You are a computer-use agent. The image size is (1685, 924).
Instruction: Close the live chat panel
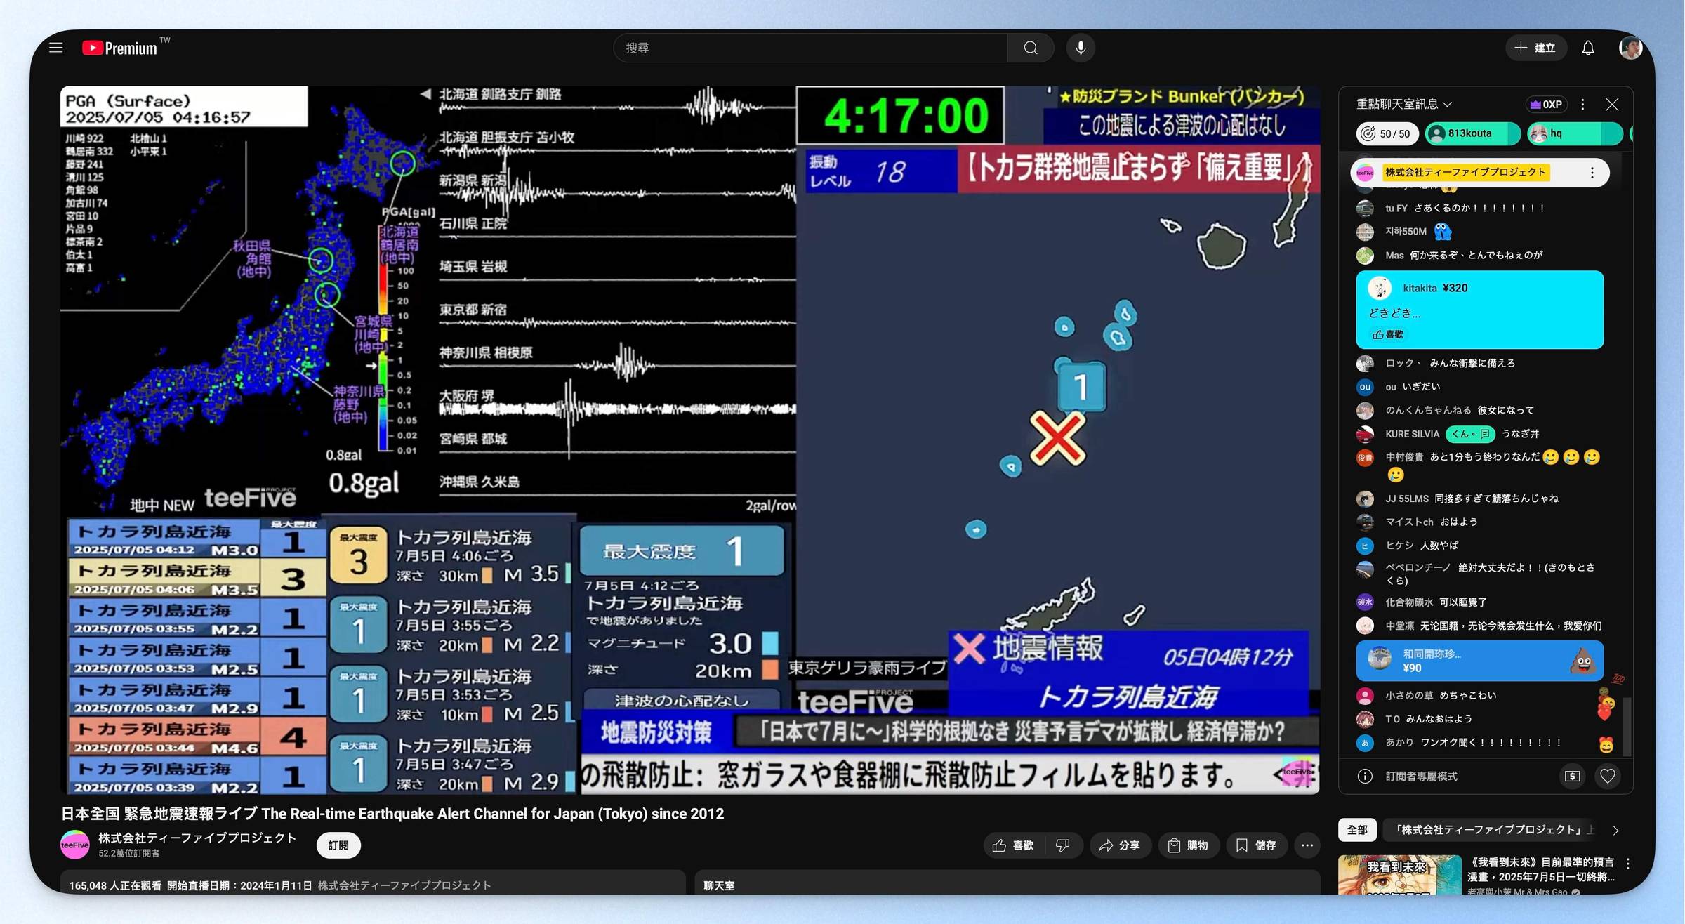click(x=1611, y=104)
